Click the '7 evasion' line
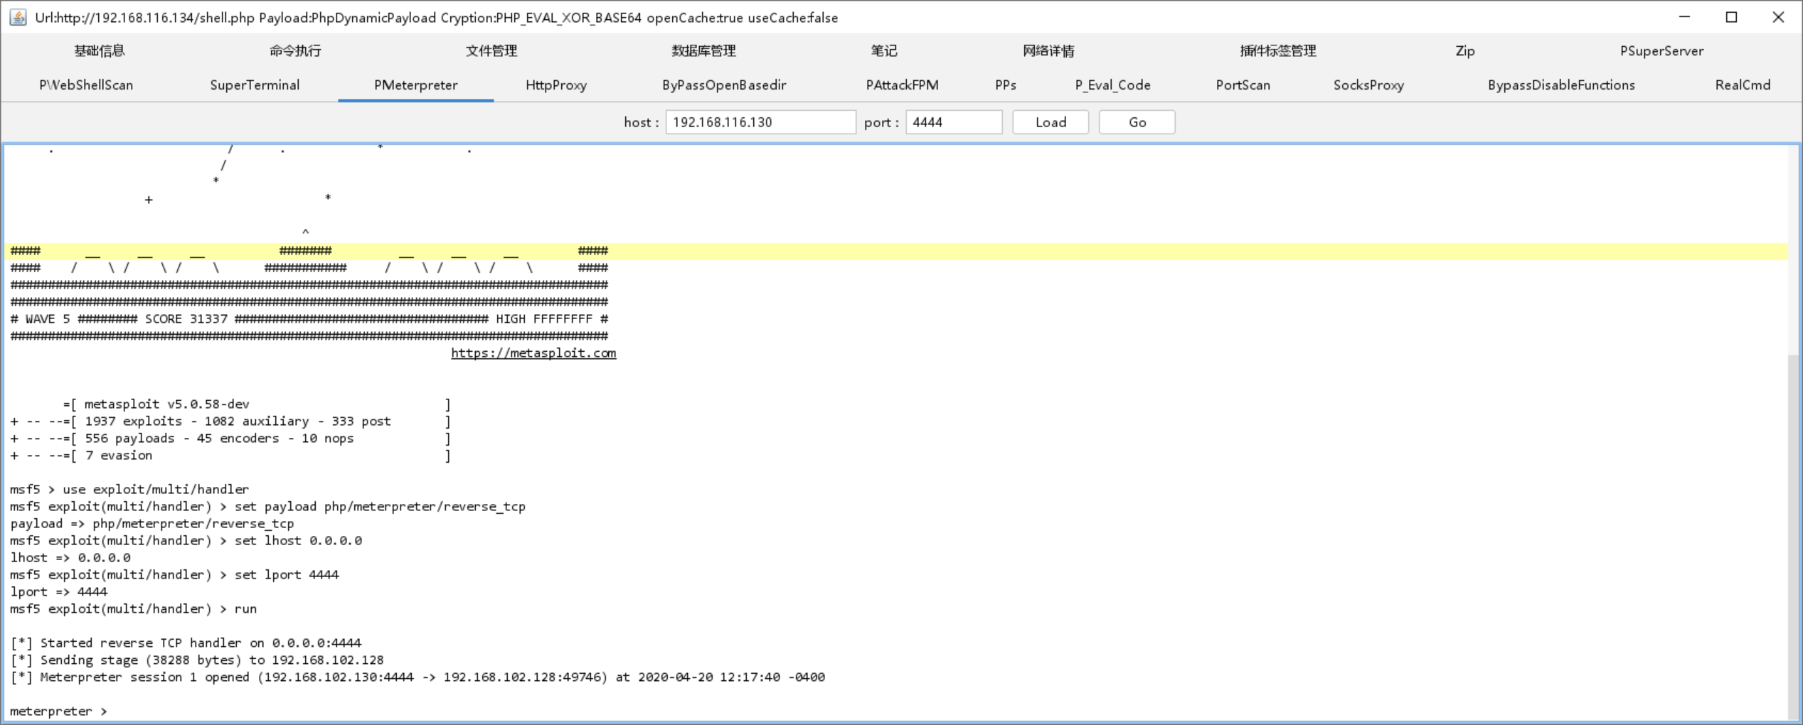 pos(230,456)
